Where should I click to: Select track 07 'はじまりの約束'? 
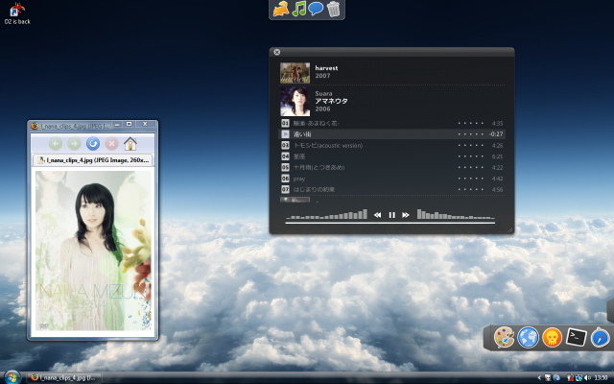point(391,189)
